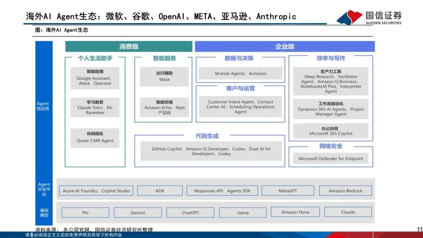Click the Microsoft Defender for Endpoint box

tap(331, 159)
